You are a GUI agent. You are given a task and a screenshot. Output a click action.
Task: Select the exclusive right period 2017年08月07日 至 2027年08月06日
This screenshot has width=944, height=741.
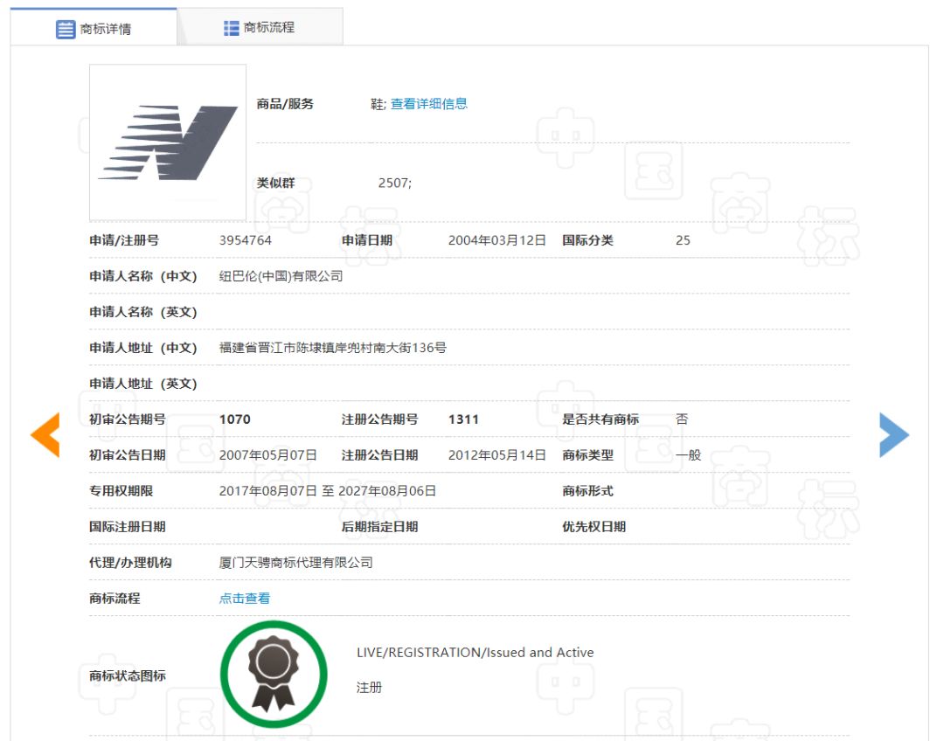(x=328, y=491)
